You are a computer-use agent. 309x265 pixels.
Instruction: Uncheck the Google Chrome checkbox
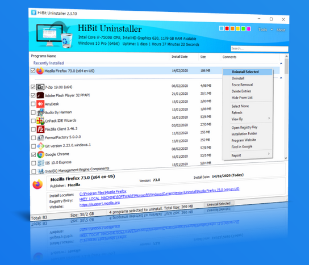tap(34, 155)
